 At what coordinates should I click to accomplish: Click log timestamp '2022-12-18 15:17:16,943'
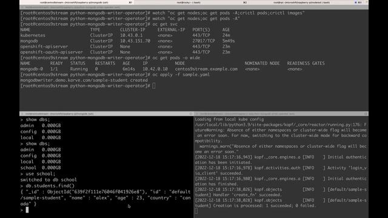click(x=224, y=157)
